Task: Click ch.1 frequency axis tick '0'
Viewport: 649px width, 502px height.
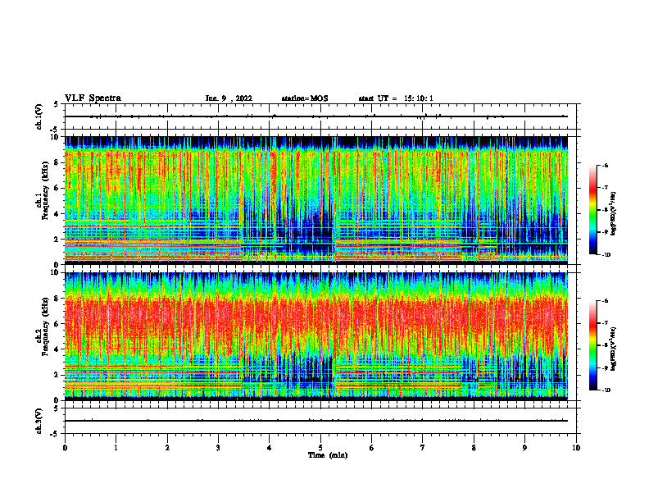Action: (57, 265)
